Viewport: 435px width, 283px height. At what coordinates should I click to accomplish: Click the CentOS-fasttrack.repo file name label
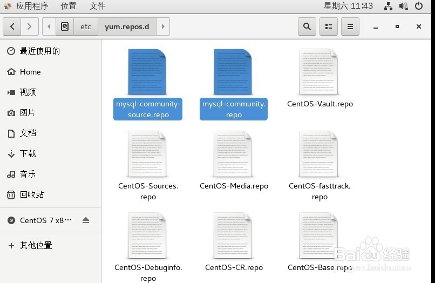click(x=320, y=191)
